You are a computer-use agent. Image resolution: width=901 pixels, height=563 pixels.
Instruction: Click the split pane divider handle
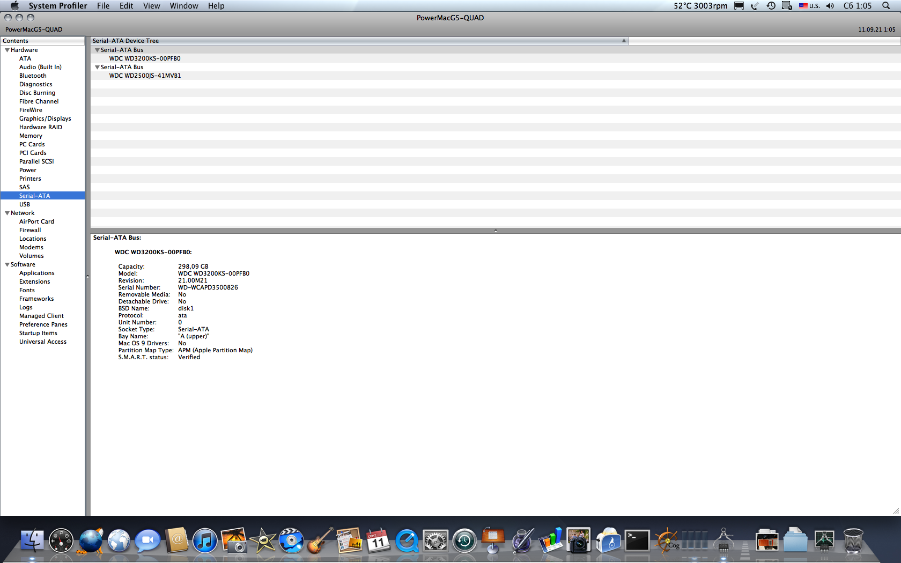496,231
